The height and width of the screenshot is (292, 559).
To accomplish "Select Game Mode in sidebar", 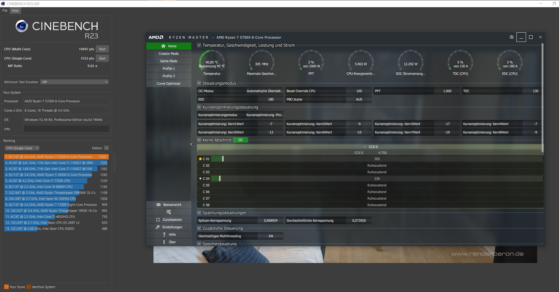I will 169,61.
